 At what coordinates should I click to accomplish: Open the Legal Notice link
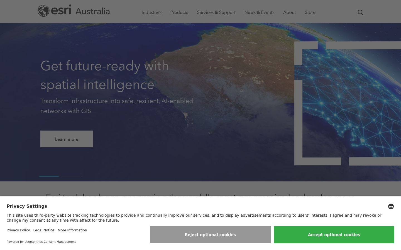point(44,230)
